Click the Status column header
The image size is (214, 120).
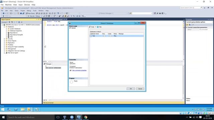[x=116, y=34]
